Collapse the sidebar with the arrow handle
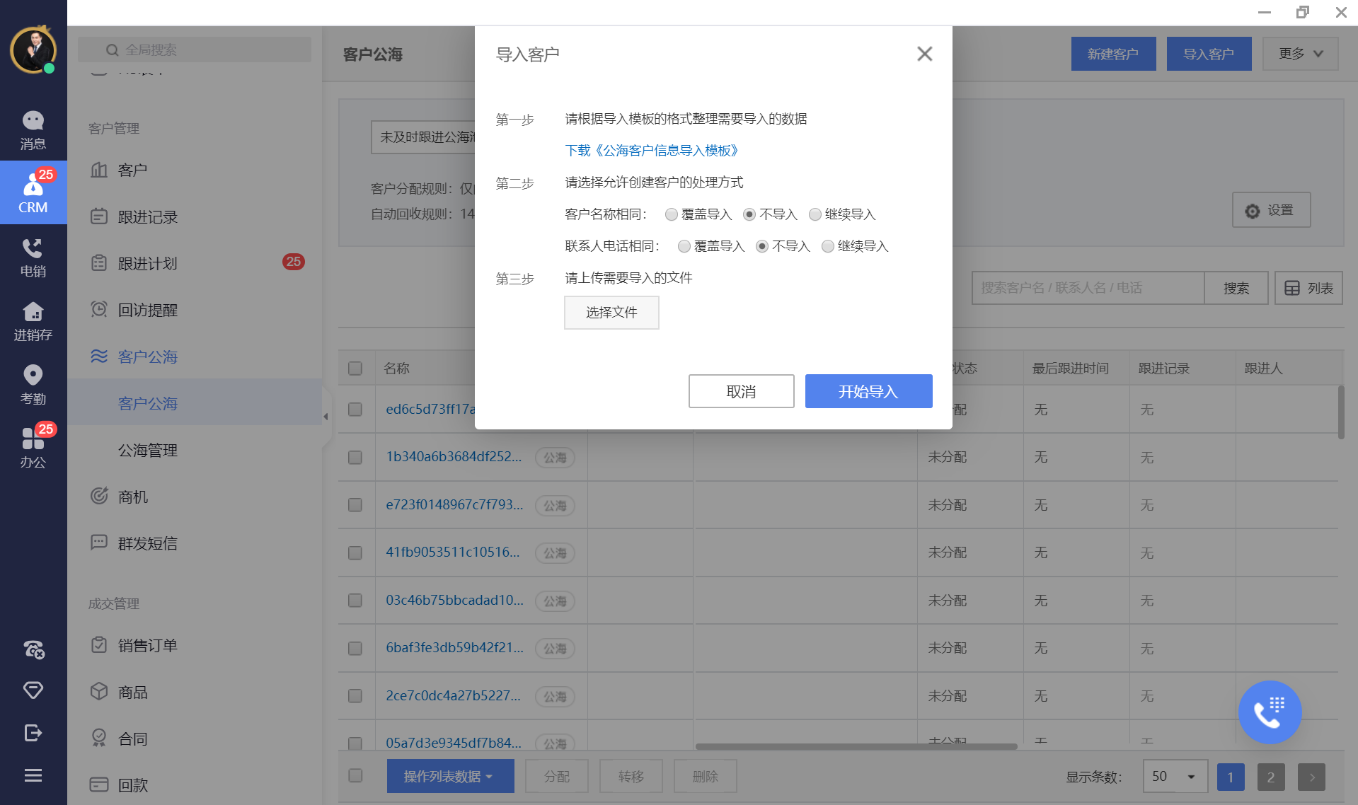Screen dimensions: 1358x805 point(326,417)
